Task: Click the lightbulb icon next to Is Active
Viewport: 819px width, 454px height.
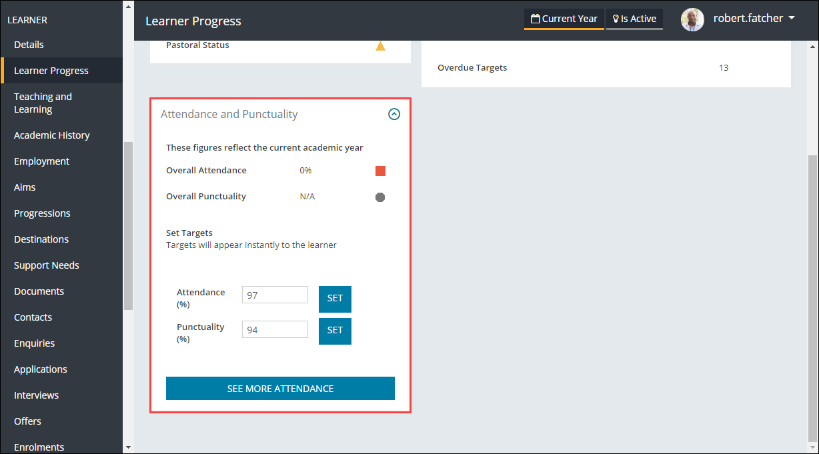Action: click(x=615, y=19)
